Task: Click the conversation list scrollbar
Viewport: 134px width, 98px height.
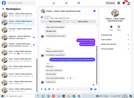Action: click(37, 75)
